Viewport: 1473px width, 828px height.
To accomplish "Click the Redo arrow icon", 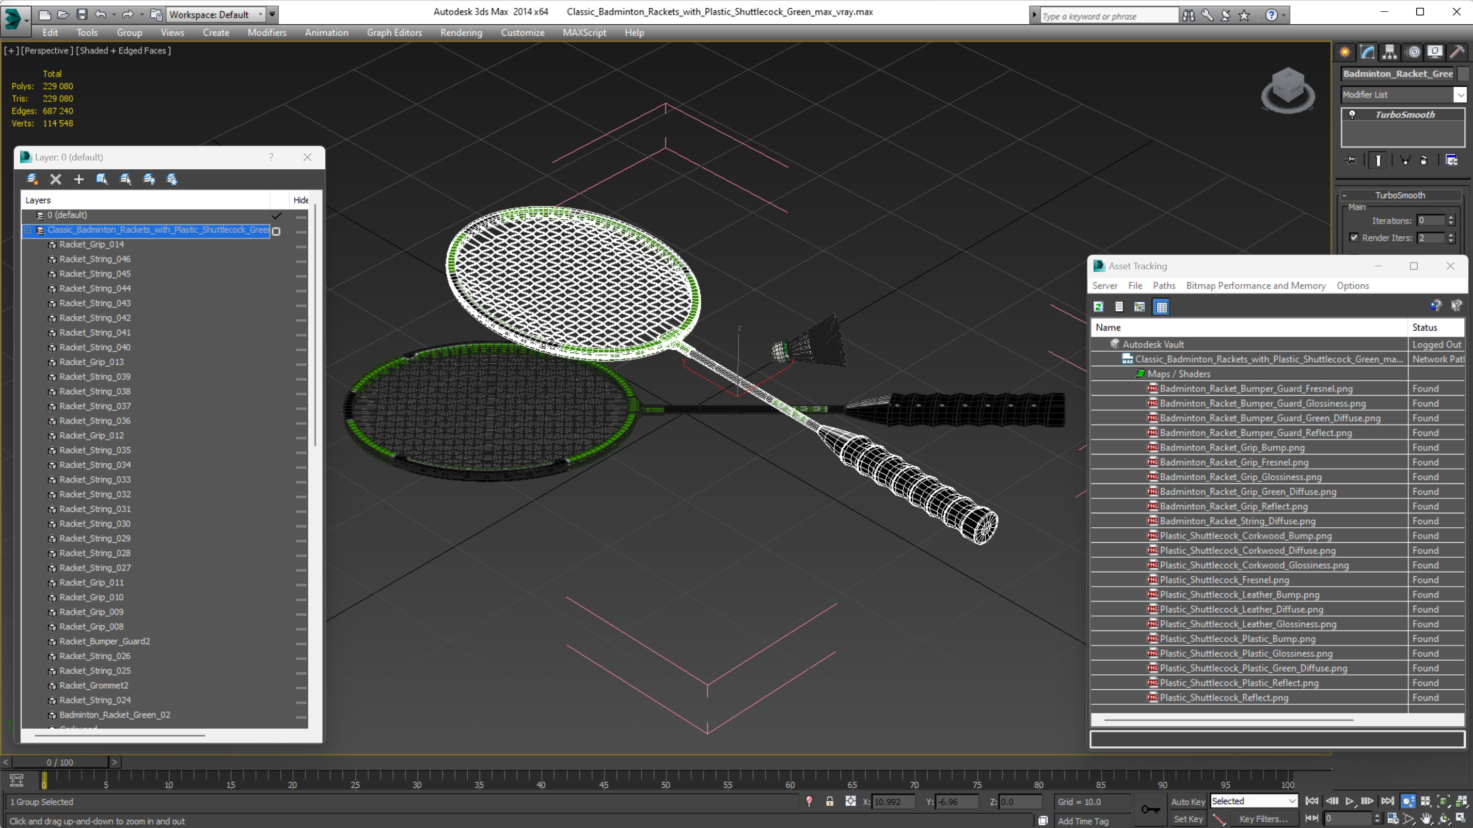I will pyautogui.click(x=128, y=14).
